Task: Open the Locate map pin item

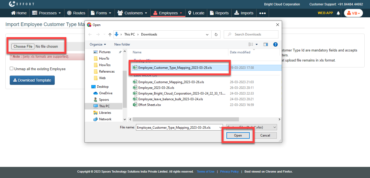Action: point(196,13)
